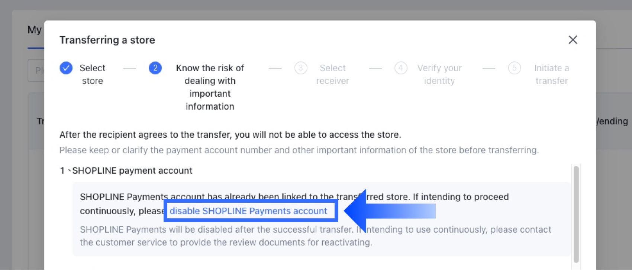Click the step 4 number circle
Screen dimensions: 632x270
pyautogui.click(x=401, y=68)
